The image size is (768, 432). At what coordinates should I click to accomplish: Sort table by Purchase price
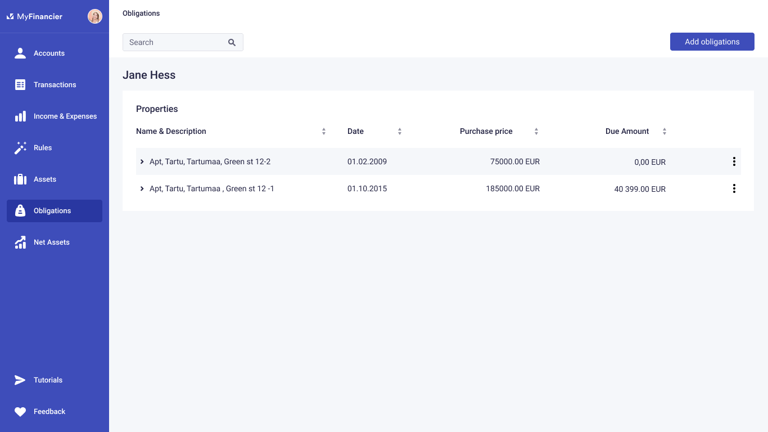[536, 132]
